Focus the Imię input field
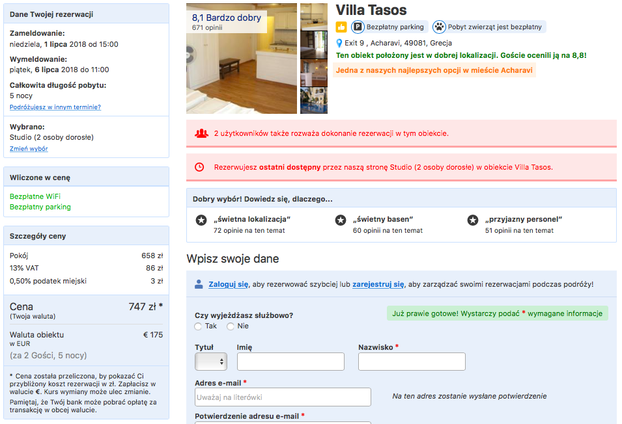The width and height of the screenshot is (622, 424). coord(290,362)
